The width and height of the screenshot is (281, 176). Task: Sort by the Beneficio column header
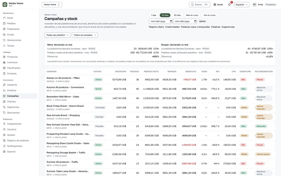point(191,71)
